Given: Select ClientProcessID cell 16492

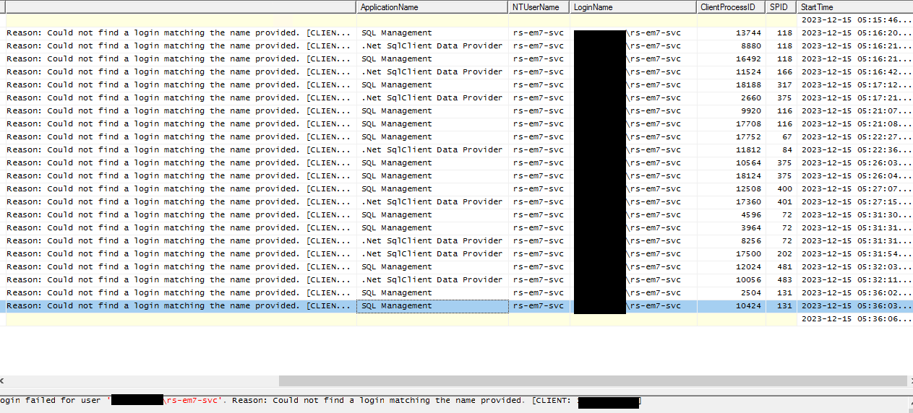Looking at the screenshot, I should [732, 58].
